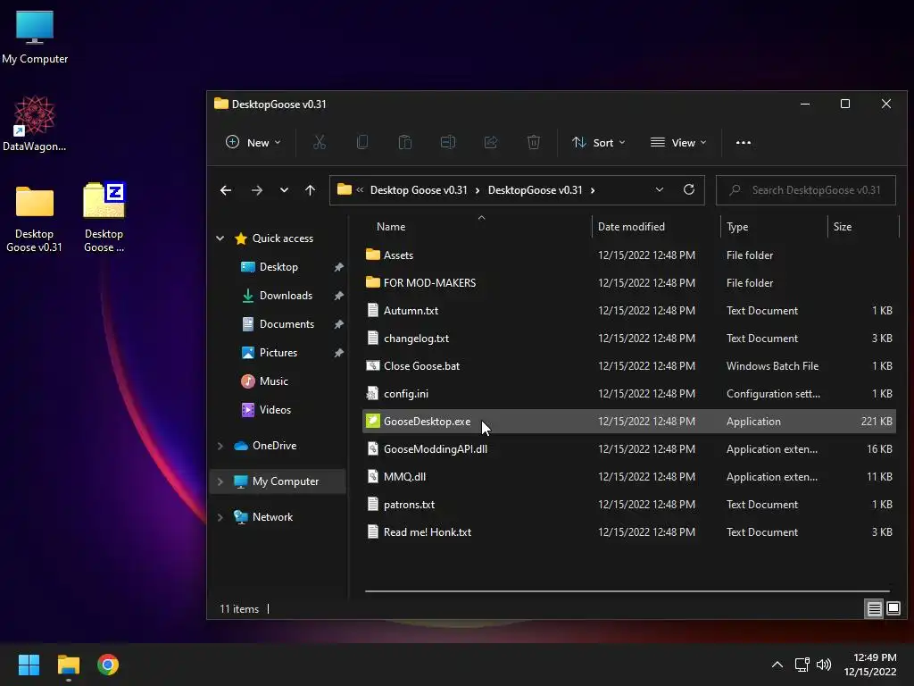914x686 pixels.
Task: Click the horizontal scrollbar in file list
Action: pyautogui.click(x=627, y=591)
